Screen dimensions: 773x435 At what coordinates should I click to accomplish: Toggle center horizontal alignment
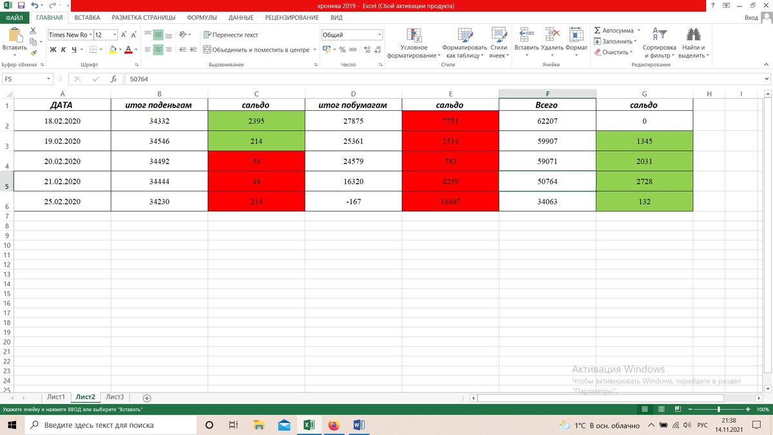tap(158, 50)
